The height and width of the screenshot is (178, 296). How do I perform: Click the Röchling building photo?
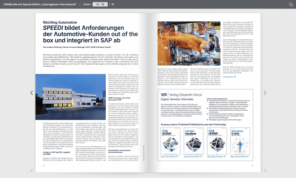tap(71, 97)
